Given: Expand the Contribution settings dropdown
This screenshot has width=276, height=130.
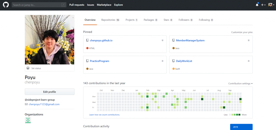Looking at the screenshot, I should [x=240, y=84].
